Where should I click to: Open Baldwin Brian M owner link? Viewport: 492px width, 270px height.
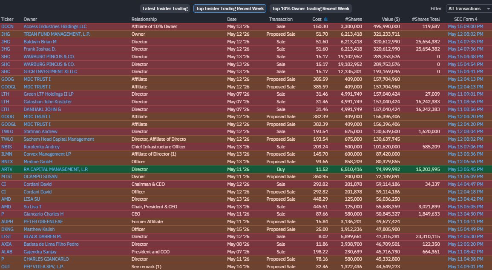point(40,42)
